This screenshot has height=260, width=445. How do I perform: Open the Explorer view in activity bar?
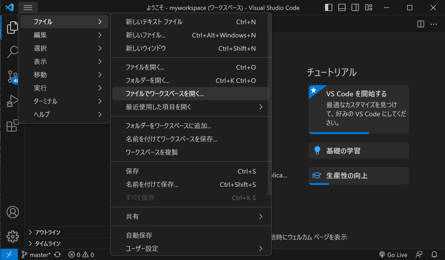tap(12, 28)
